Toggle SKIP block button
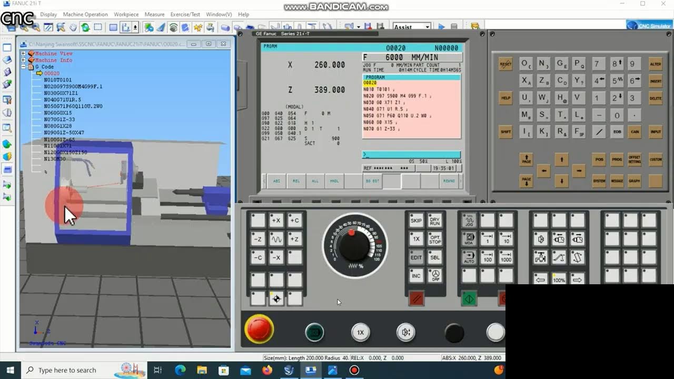 (416, 220)
